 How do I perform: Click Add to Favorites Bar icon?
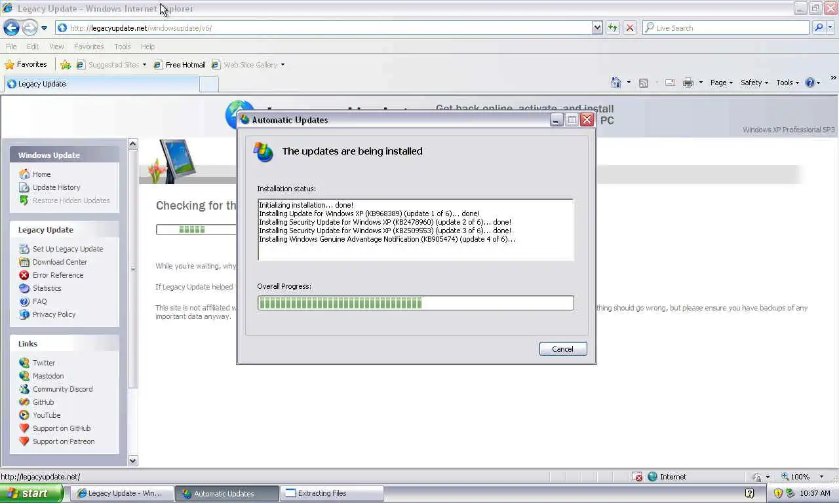coord(66,64)
